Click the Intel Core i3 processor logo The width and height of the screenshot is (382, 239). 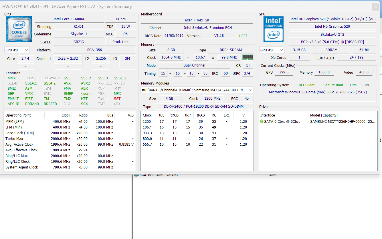pos(19,29)
